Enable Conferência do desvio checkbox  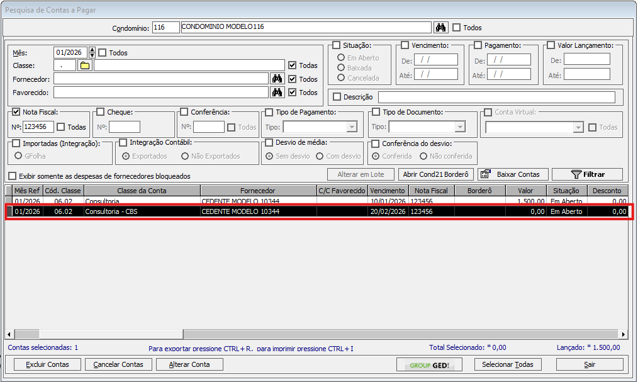point(376,143)
